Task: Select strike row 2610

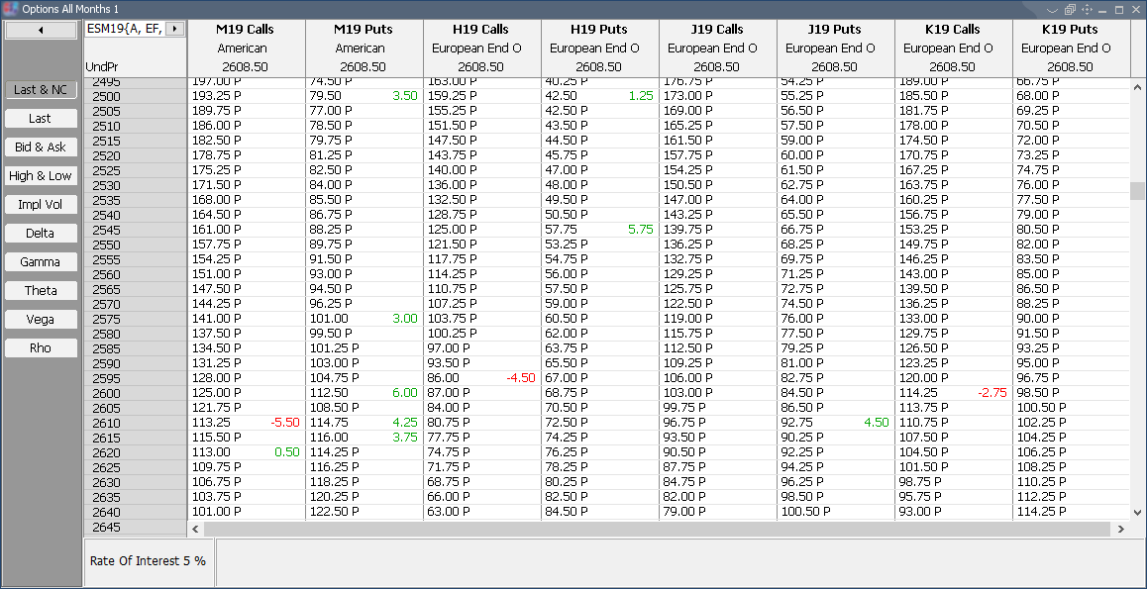Action: coord(136,424)
